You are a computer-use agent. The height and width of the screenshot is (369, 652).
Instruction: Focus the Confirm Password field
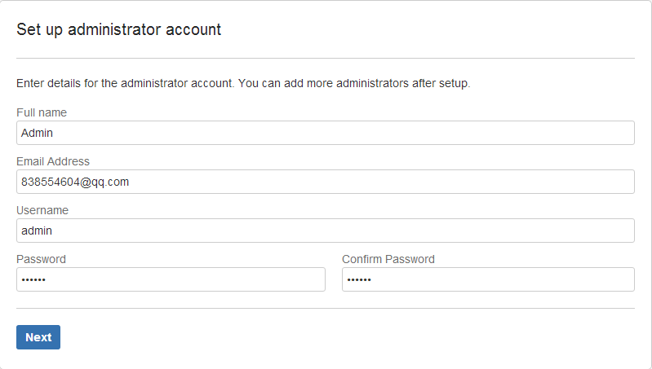488,279
